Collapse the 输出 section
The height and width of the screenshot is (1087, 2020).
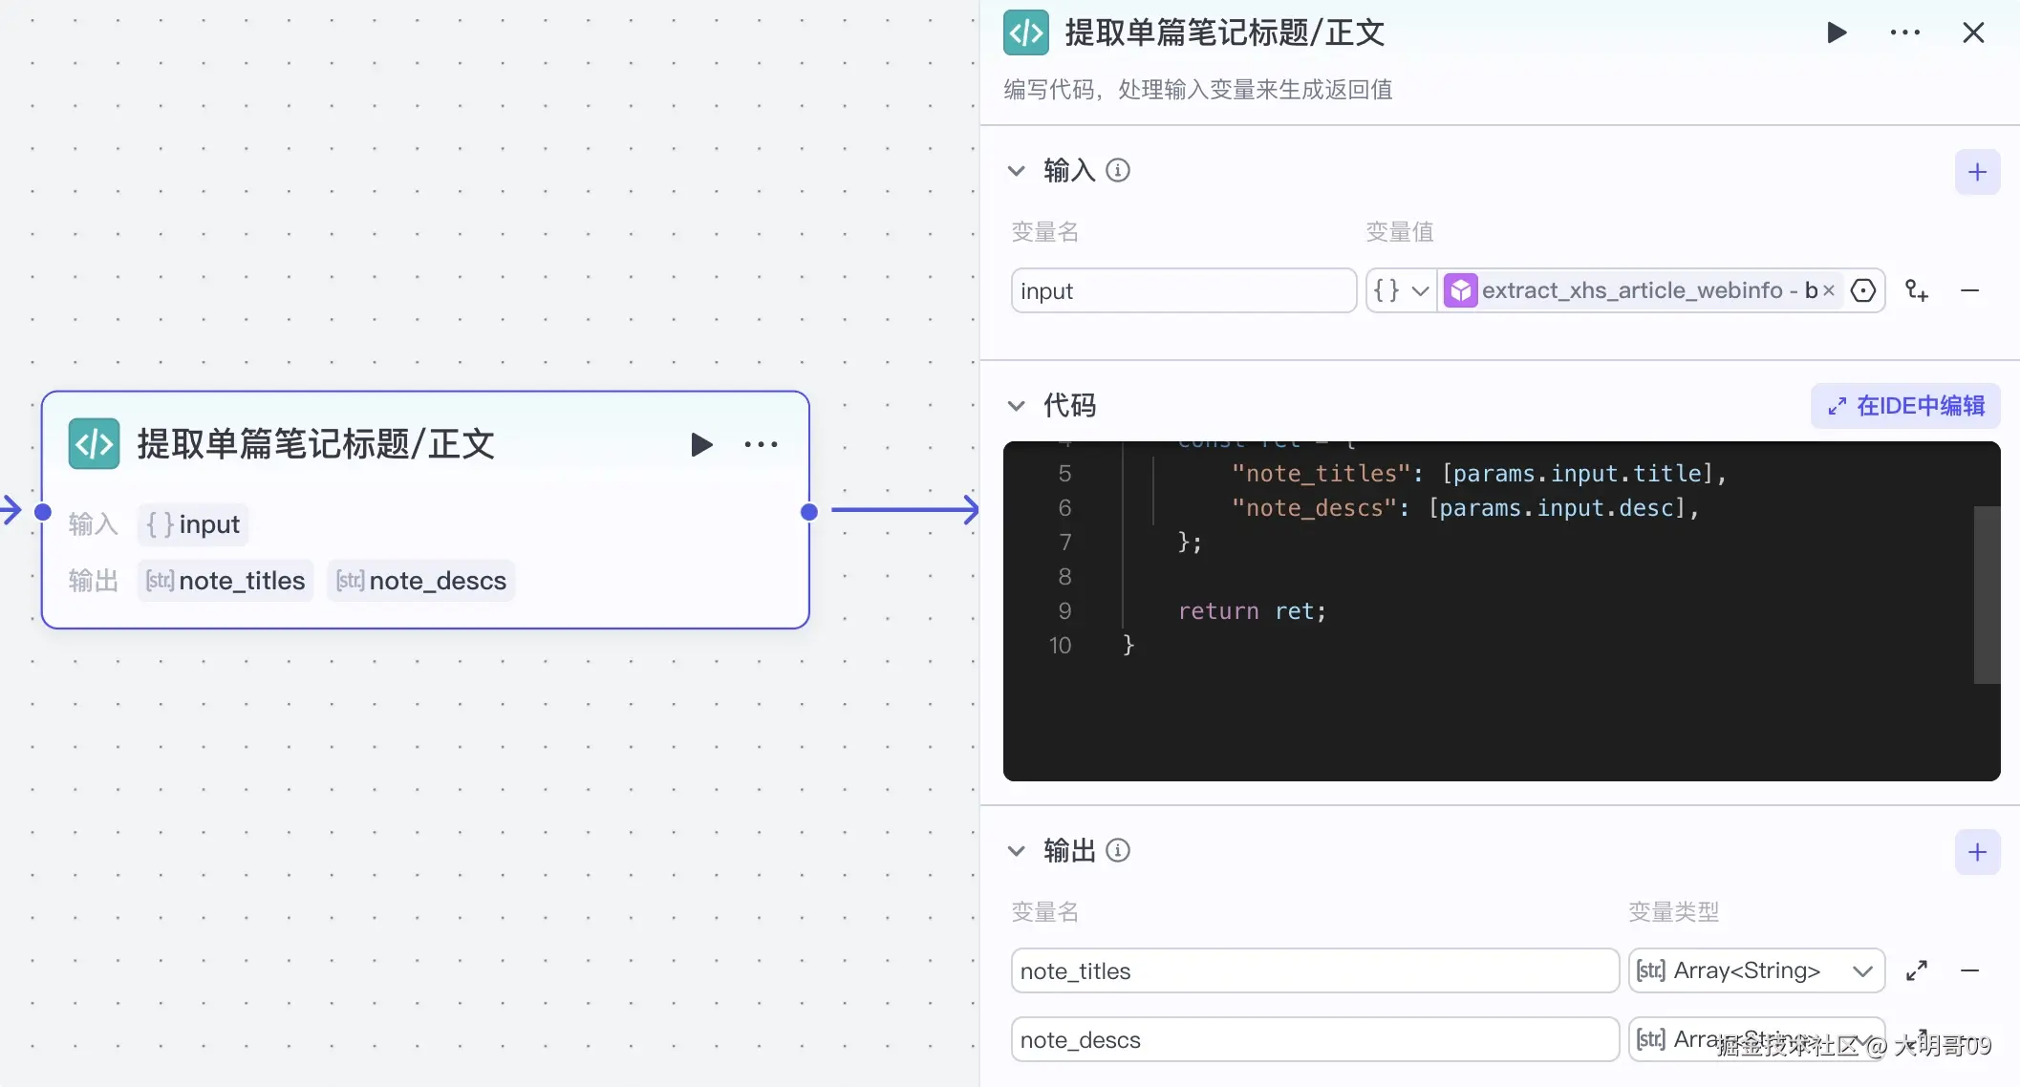[1016, 851]
